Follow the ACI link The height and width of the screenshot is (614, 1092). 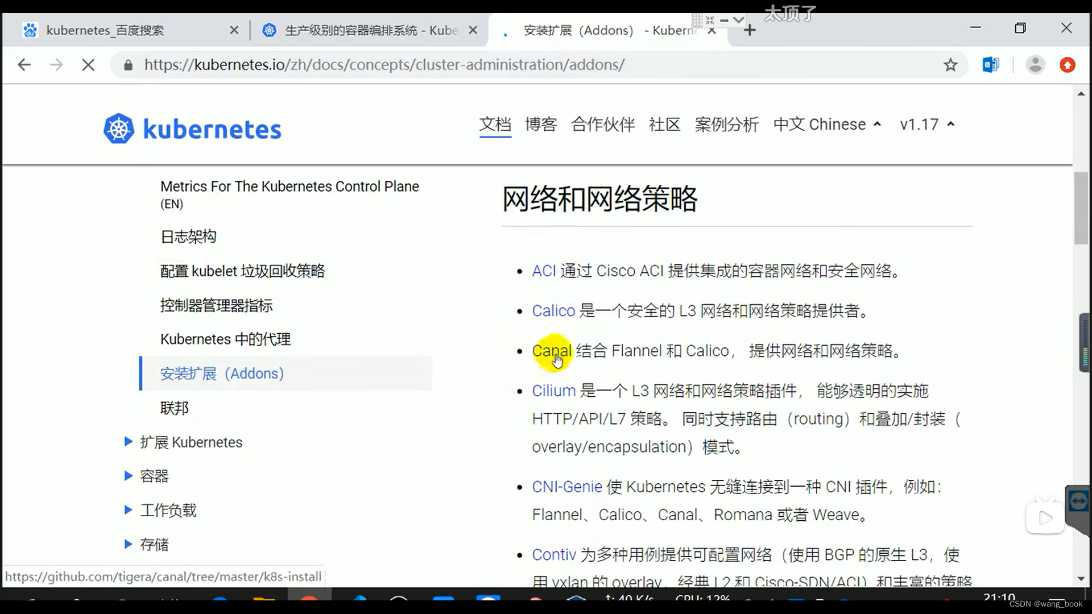pos(543,271)
